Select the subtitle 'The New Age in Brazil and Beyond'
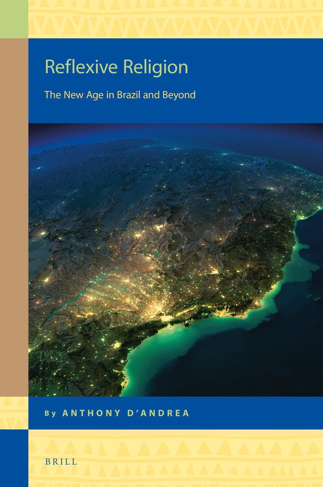The image size is (323, 487). (x=120, y=95)
